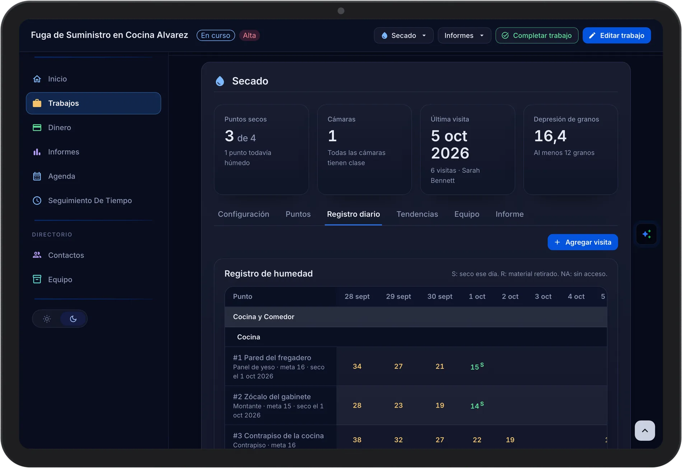Open the Inicio home icon
Viewport: 682px width, 468px height.
pos(37,79)
